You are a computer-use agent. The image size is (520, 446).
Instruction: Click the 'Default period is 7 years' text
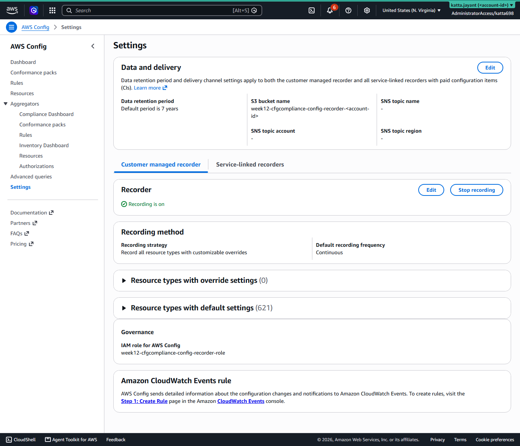[150, 109]
